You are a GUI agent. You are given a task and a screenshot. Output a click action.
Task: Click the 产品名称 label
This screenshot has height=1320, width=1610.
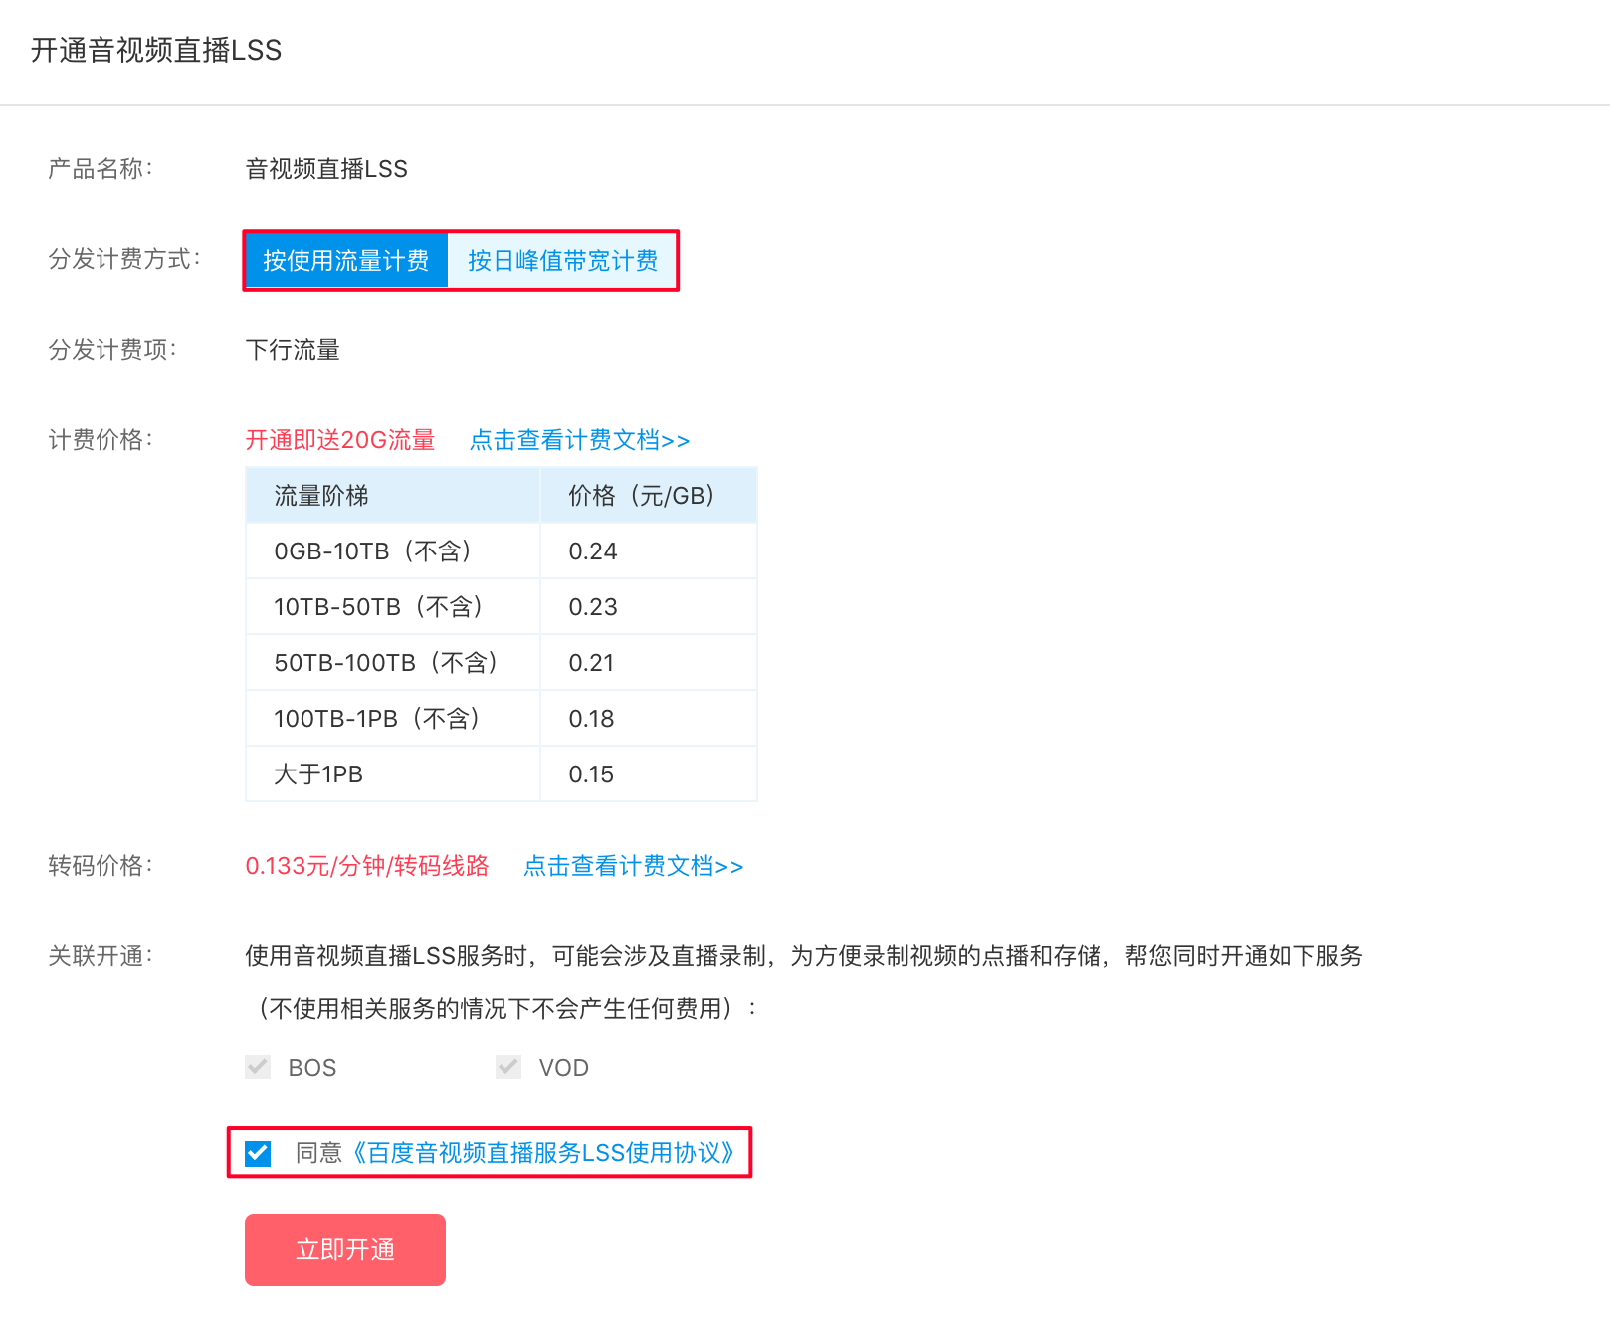tap(101, 169)
